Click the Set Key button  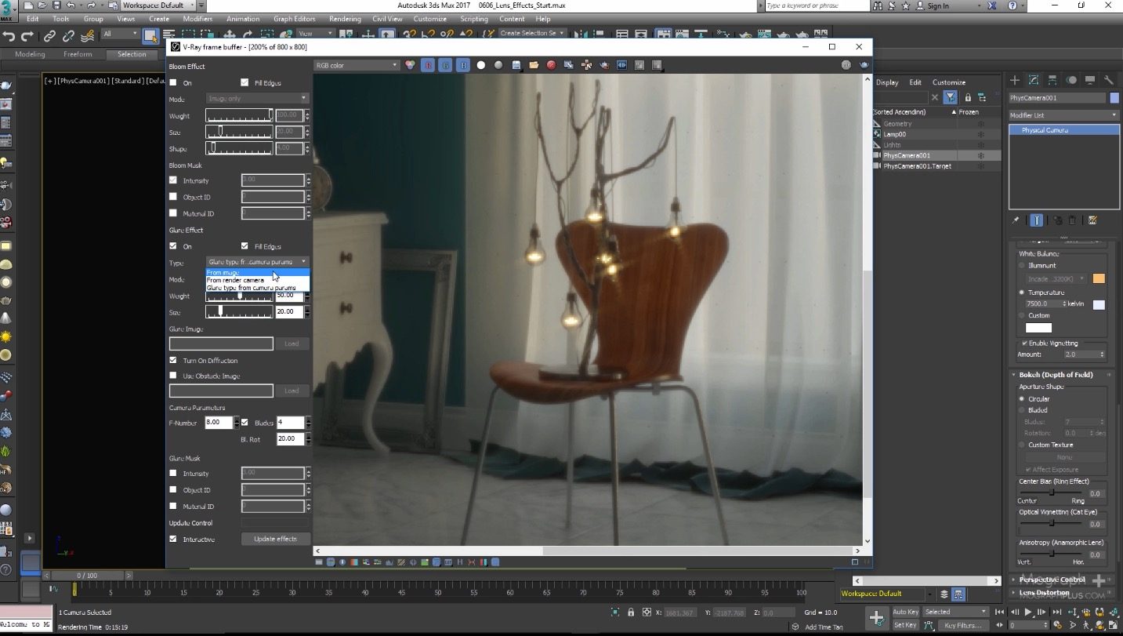click(x=905, y=625)
